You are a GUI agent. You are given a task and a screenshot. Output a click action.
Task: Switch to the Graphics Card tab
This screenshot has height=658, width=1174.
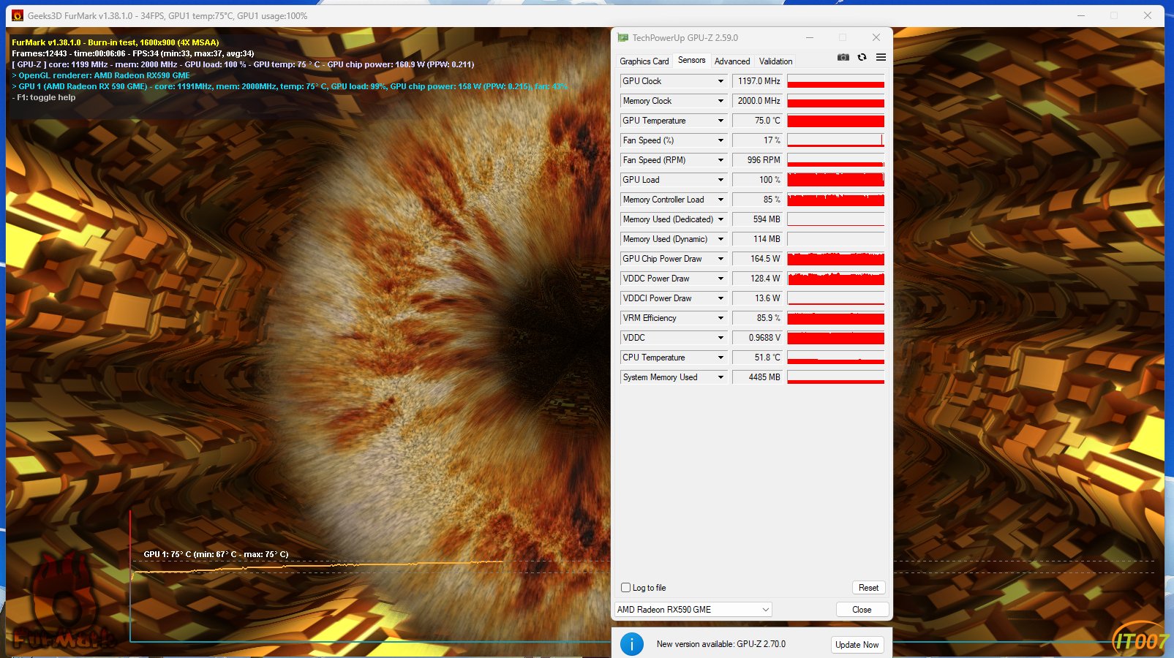click(x=644, y=61)
